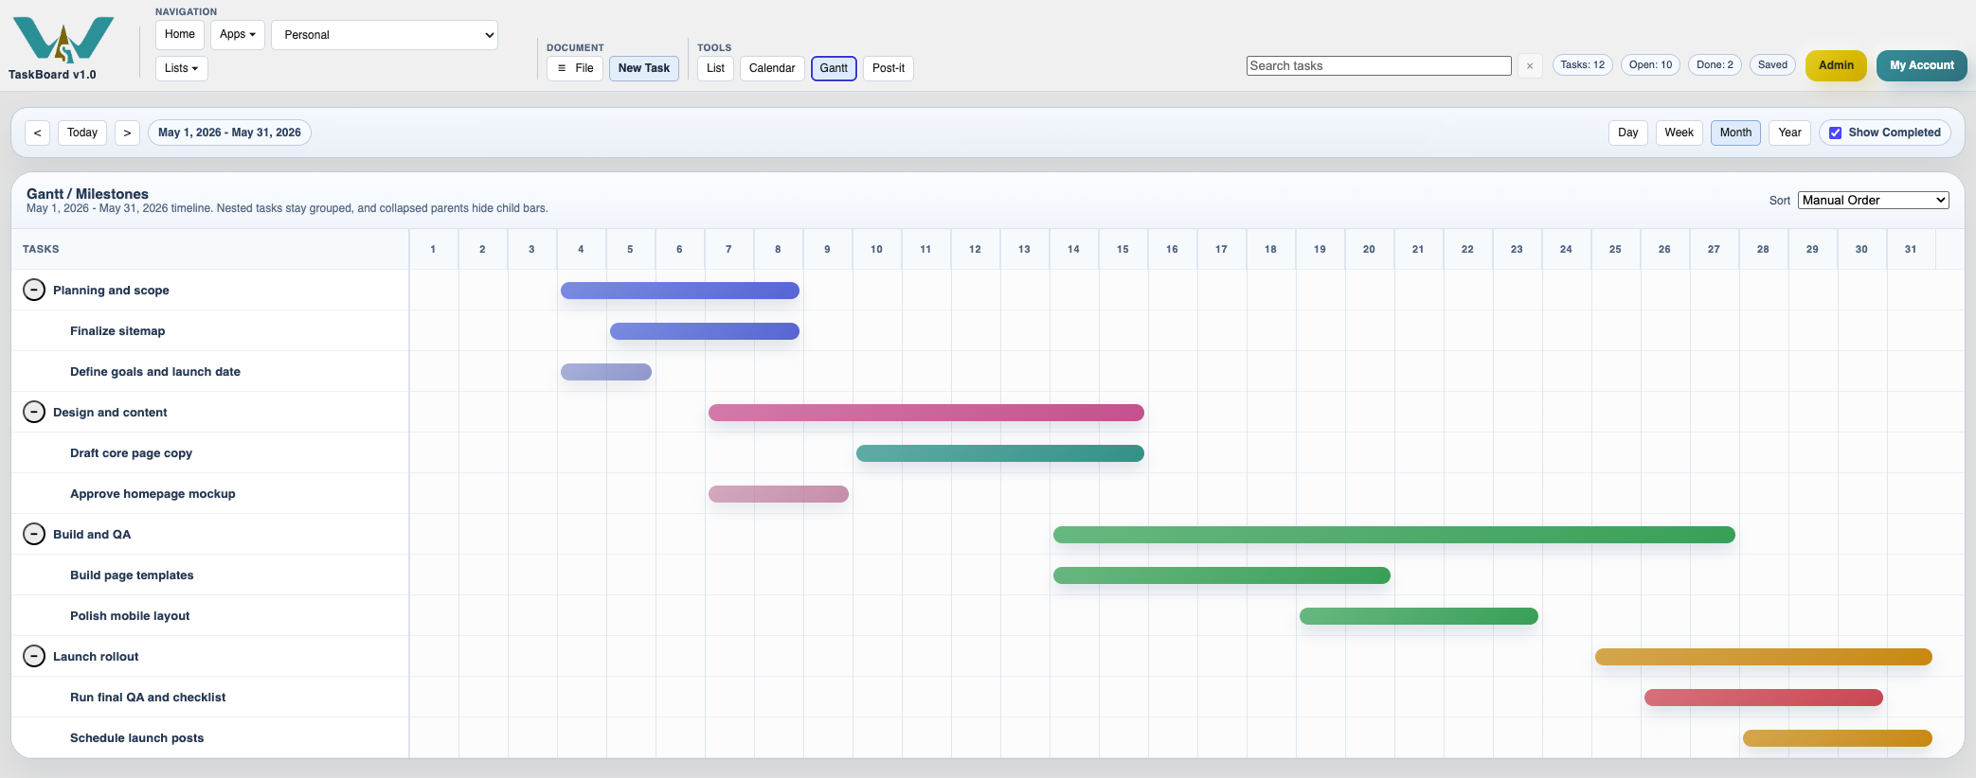Go to previous month with < arrow
This screenshot has height=778, width=1976.
(37, 133)
